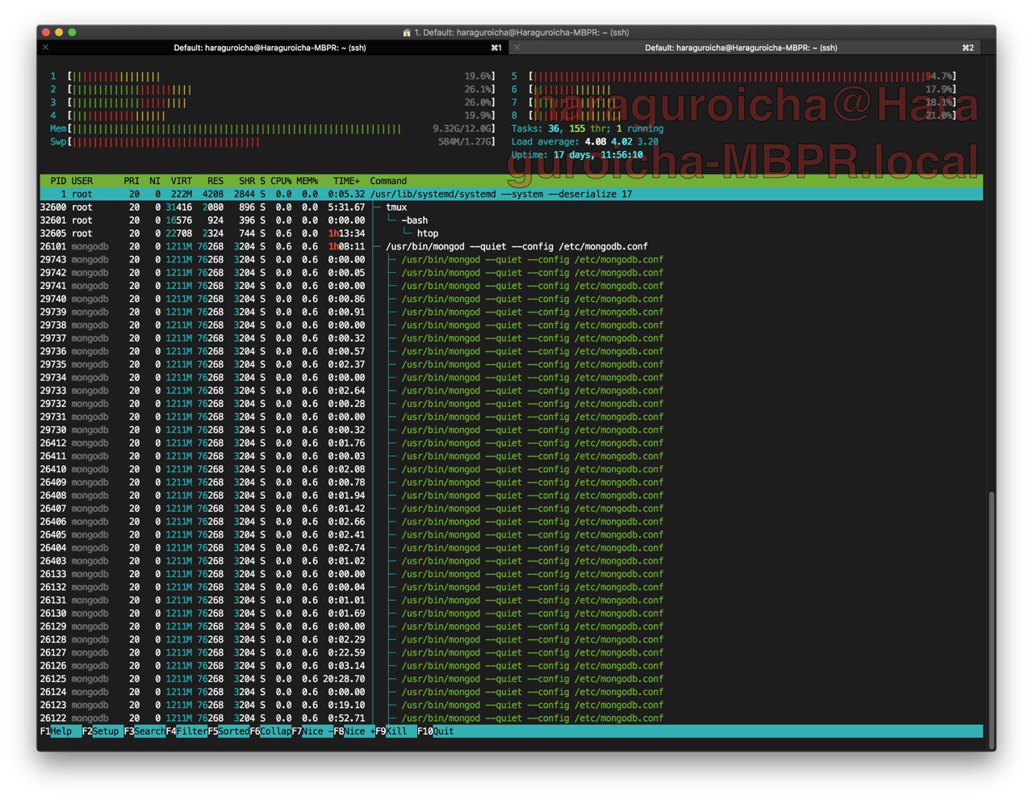Click F10 Quit in the htop bar
The width and height of the screenshot is (1033, 800).
436,731
